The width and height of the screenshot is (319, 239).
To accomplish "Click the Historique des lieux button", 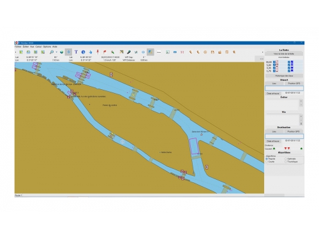I will coord(284,76).
